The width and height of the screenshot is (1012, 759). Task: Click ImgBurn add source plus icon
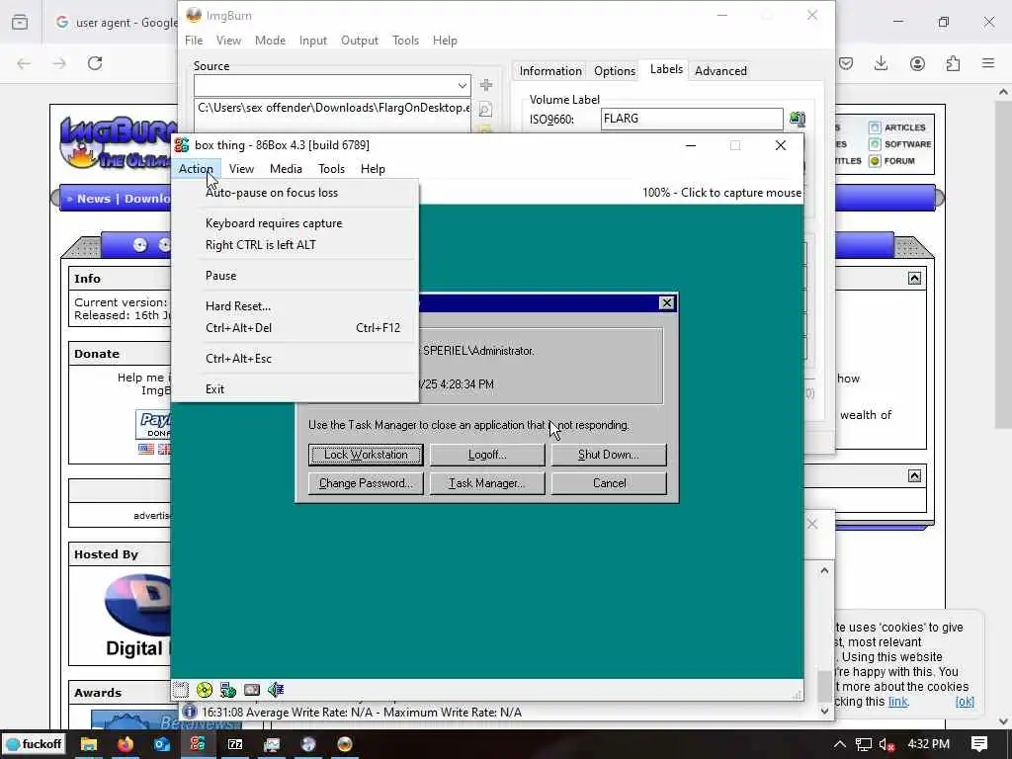point(486,85)
